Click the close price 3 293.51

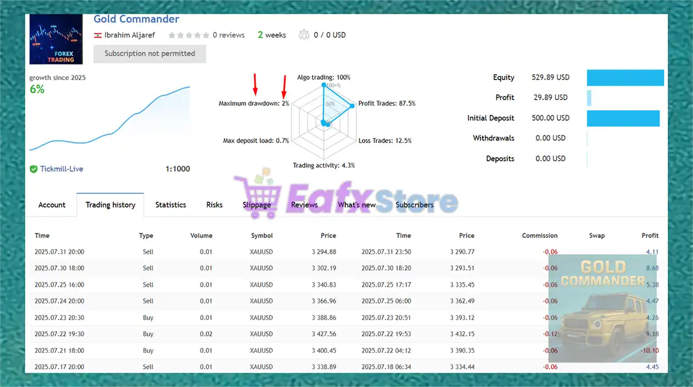click(x=462, y=268)
